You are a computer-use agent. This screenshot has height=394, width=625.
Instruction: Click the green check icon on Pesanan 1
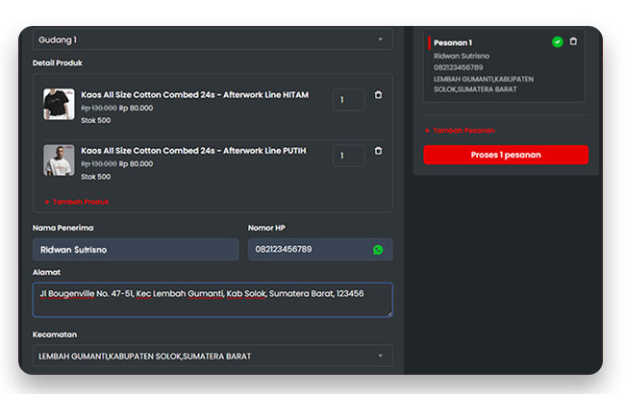(x=557, y=41)
